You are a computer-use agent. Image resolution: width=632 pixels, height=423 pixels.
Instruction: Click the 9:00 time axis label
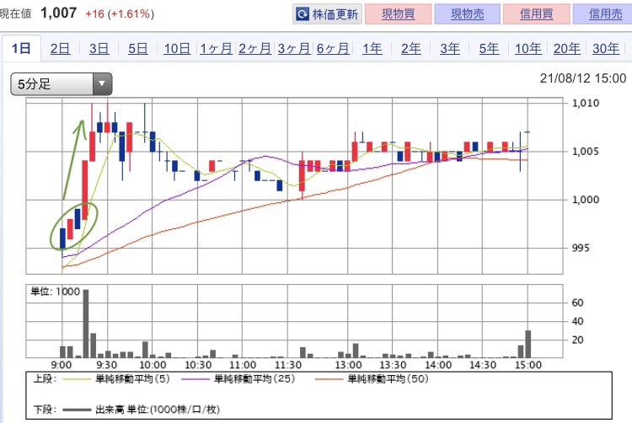pos(62,365)
